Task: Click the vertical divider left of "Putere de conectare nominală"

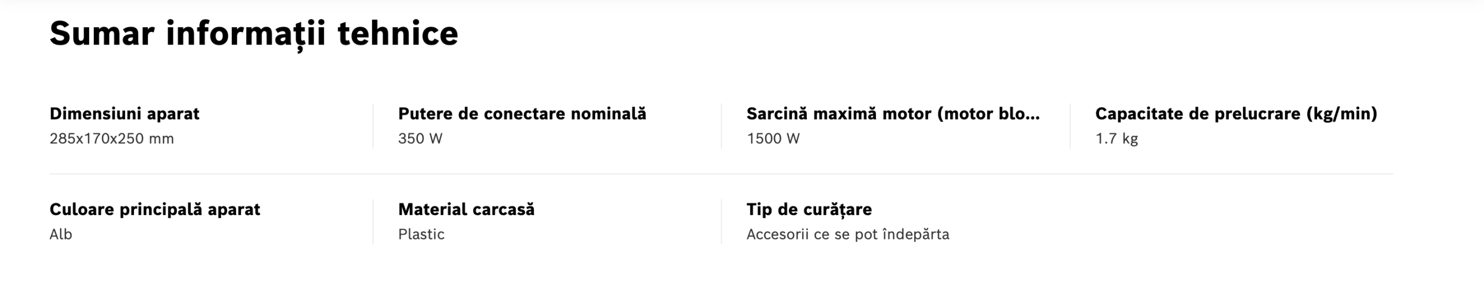Action: [x=373, y=126]
